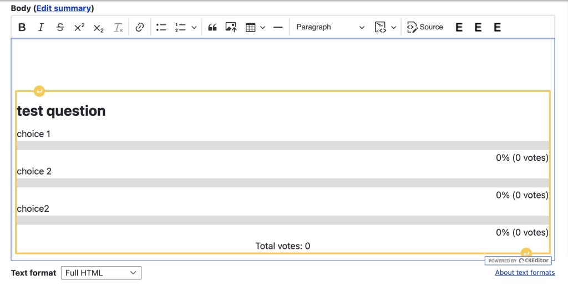
Task: Open numbered list style options
Action: click(x=194, y=27)
